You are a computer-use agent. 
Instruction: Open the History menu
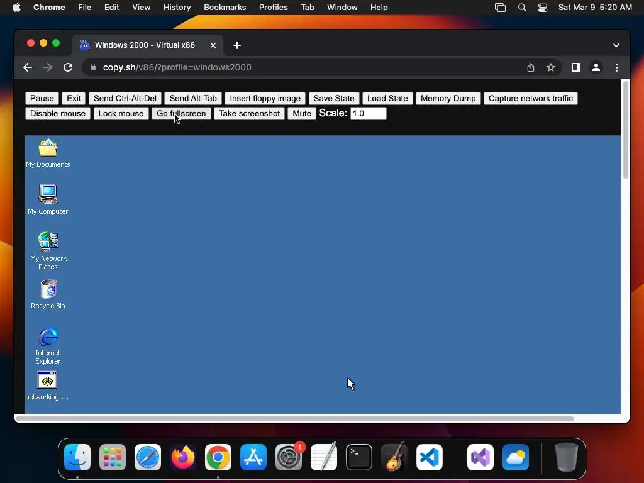pos(177,8)
